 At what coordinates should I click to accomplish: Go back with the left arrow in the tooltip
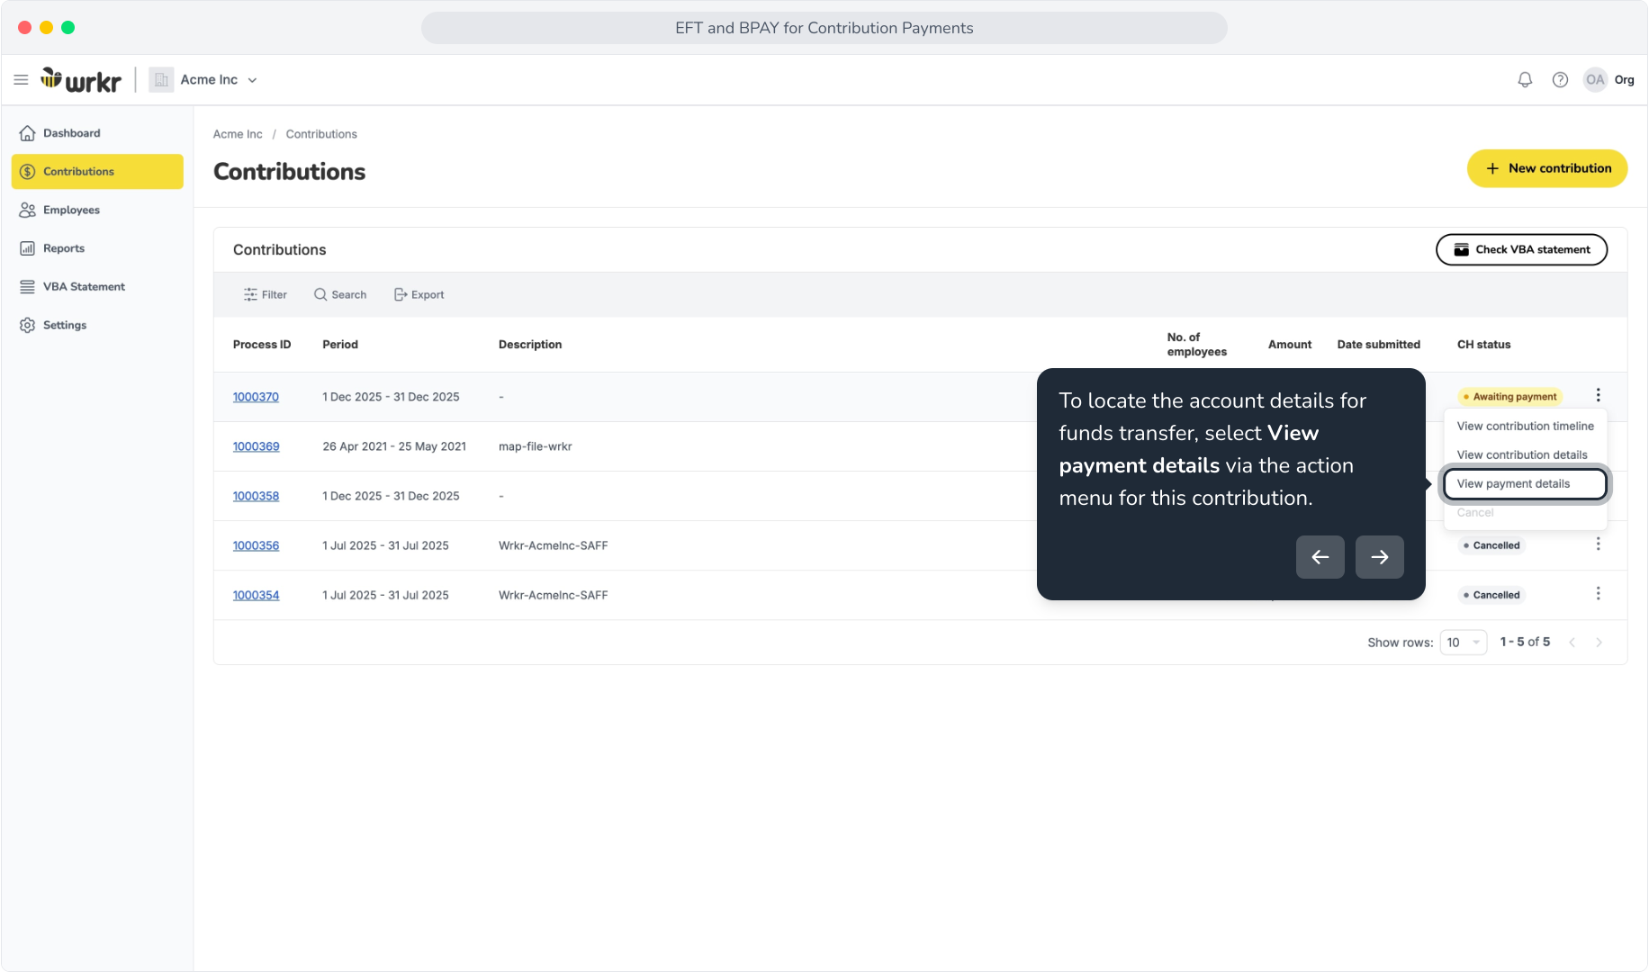pos(1320,557)
